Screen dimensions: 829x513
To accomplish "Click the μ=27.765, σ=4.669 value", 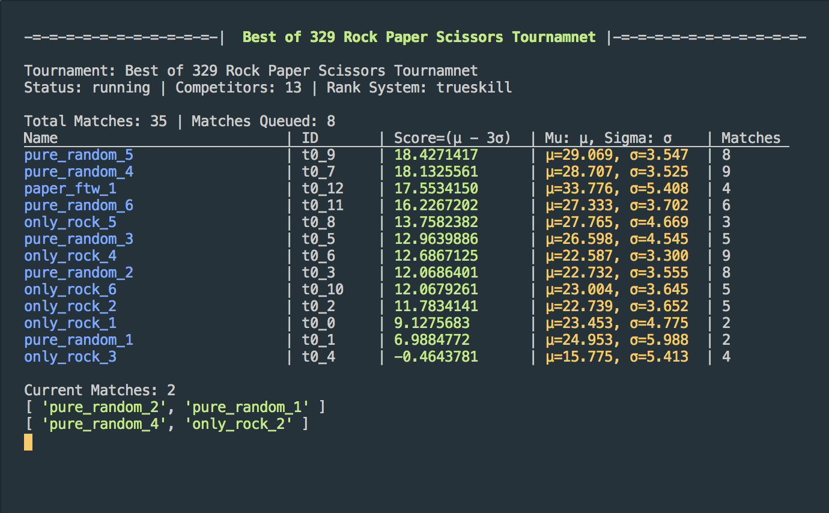I will (617, 222).
